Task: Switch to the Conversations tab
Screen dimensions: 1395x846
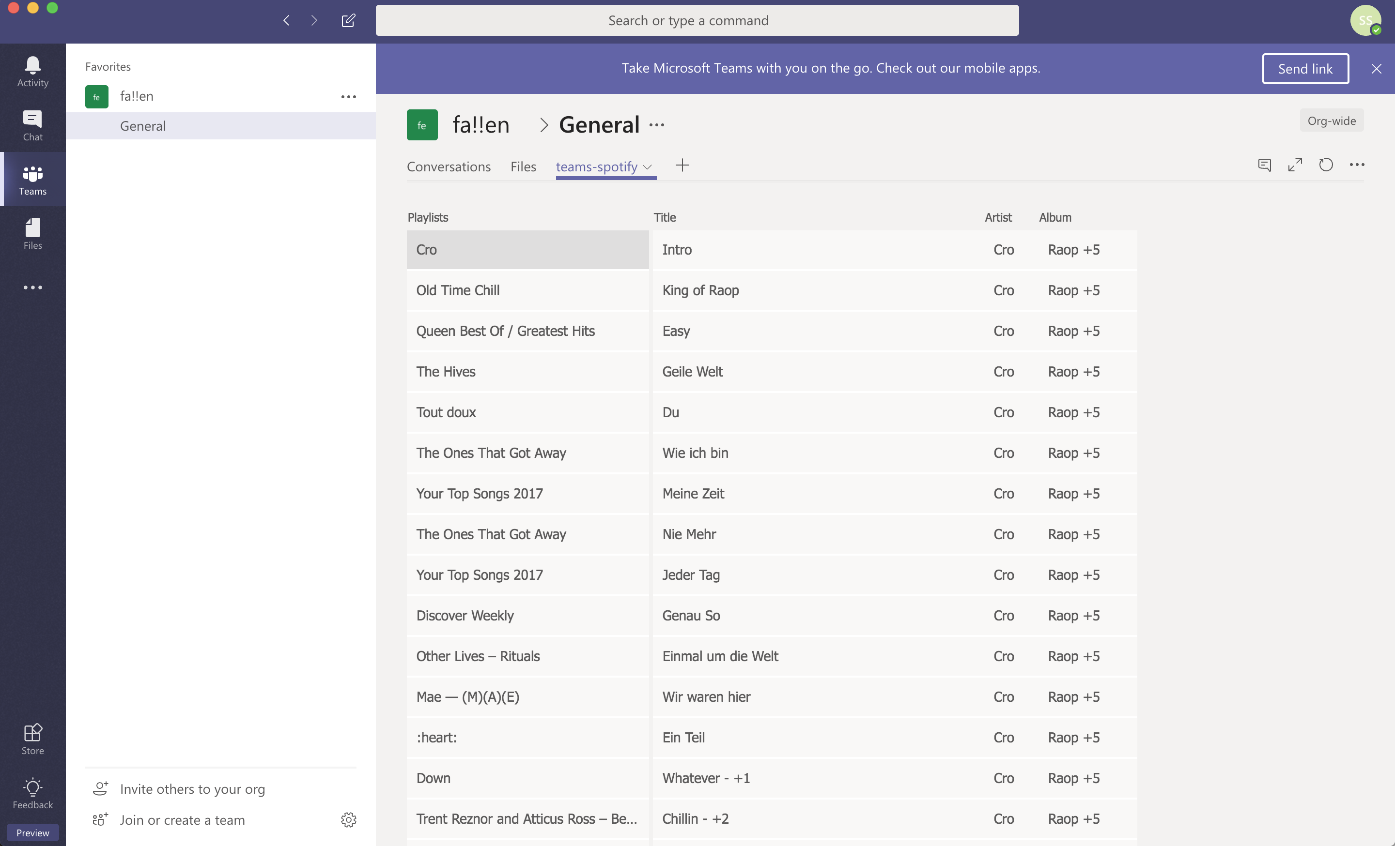Action: pyautogui.click(x=449, y=167)
